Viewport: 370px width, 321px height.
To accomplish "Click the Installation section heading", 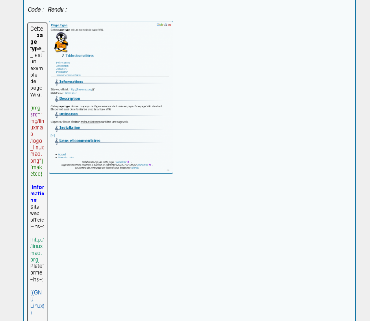I will click(70, 128).
